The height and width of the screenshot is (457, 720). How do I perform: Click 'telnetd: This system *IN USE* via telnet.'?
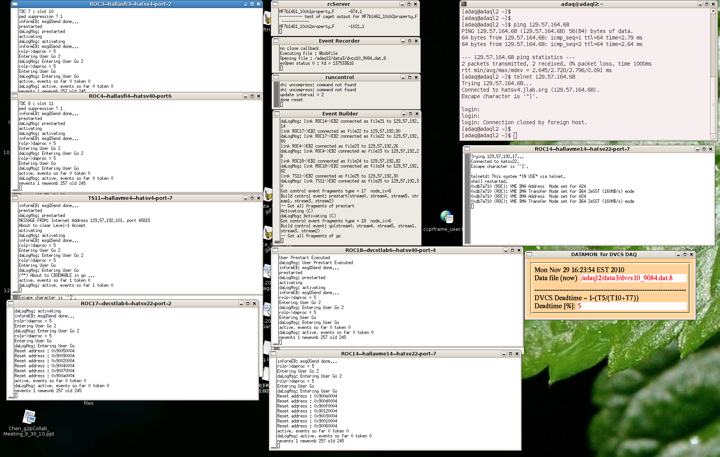coord(518,176)
